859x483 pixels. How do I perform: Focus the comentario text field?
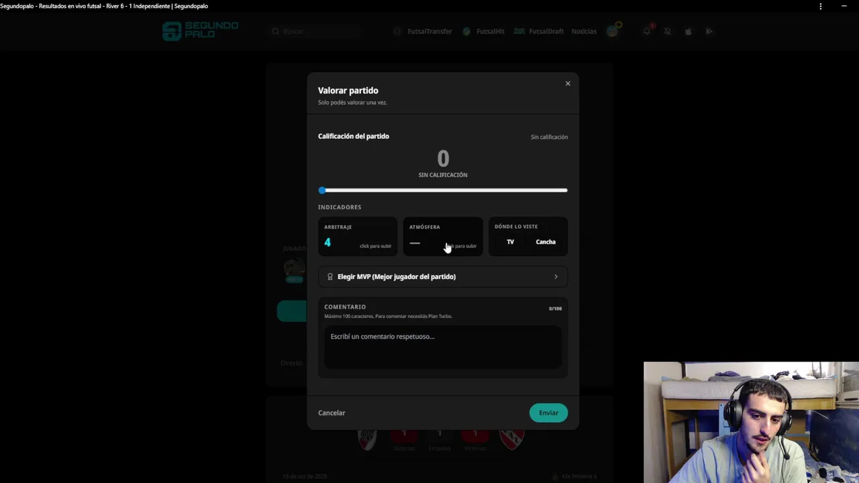[x=443, y=347]
